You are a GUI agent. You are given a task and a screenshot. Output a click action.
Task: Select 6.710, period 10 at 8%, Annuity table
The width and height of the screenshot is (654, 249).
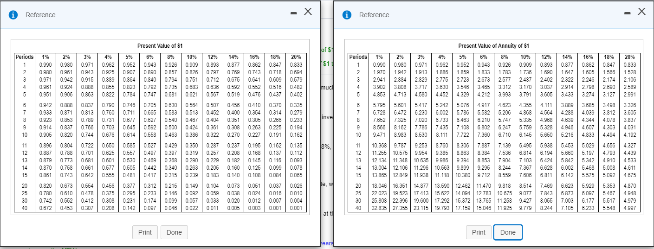pyautogui.click(x=505, y=135)
